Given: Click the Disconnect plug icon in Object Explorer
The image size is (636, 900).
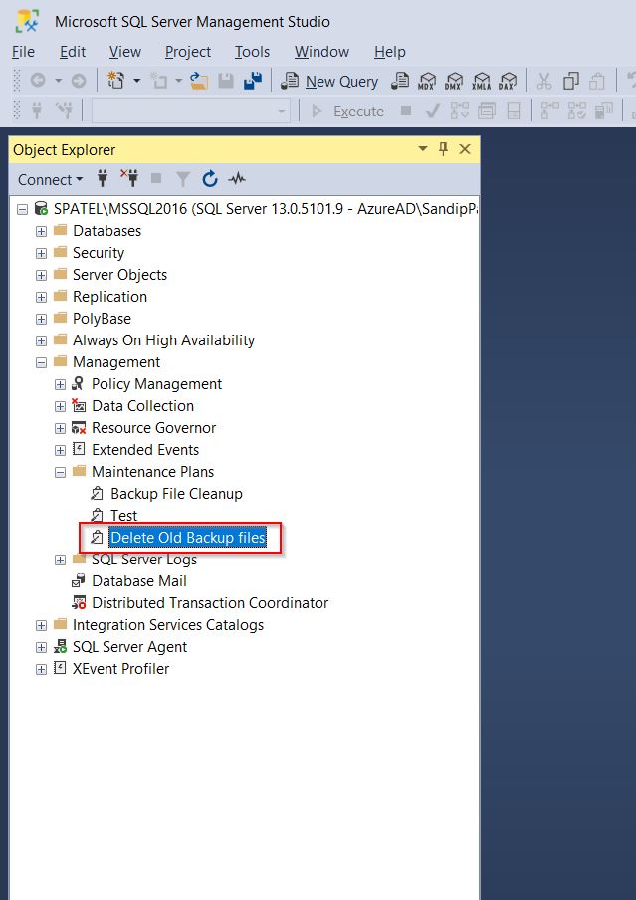Looking at the screenshot, I should pyautogui.click(x=129, y=179).
